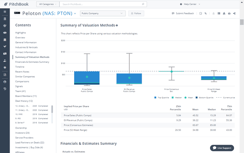Toggle the Current price legend entry
The image size is (244, 153).
pos(225,98)
